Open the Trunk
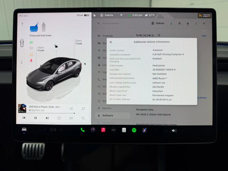 [79, 42]
